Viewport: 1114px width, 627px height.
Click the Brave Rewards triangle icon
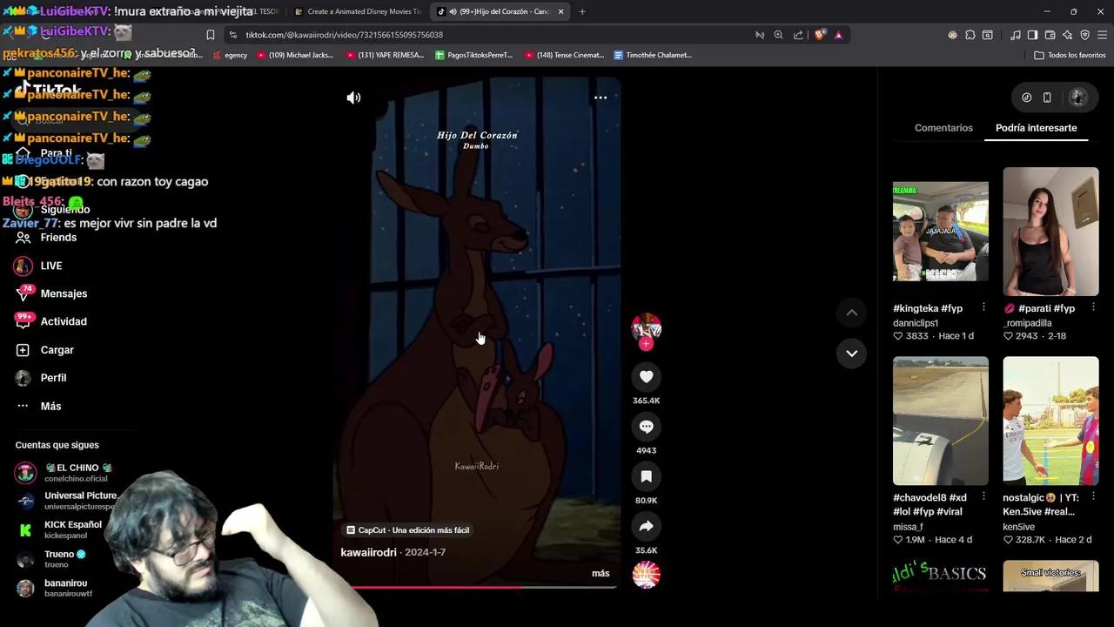[838, 35]
